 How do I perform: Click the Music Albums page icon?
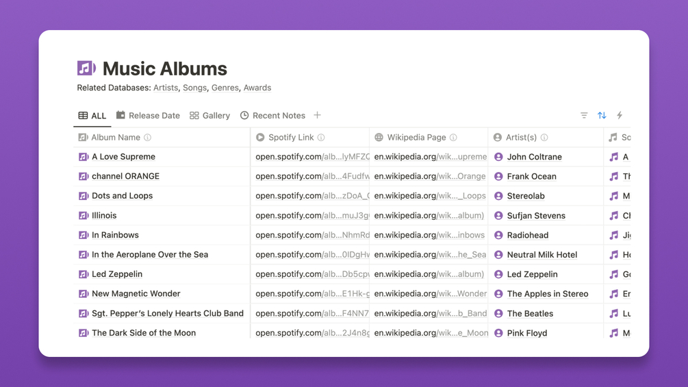86,68
